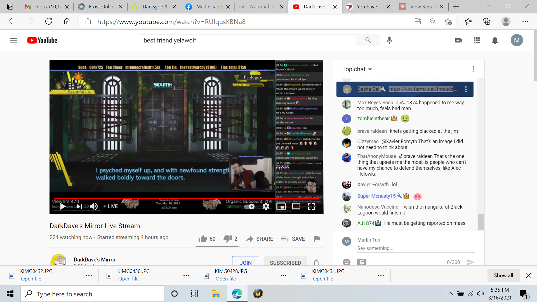Click the Say something chat input
Screen dimensions: 537x302
tap(416, 248)
